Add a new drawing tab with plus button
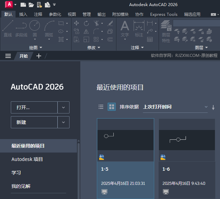This screenshot has height=199, width=220. [39, 56]
